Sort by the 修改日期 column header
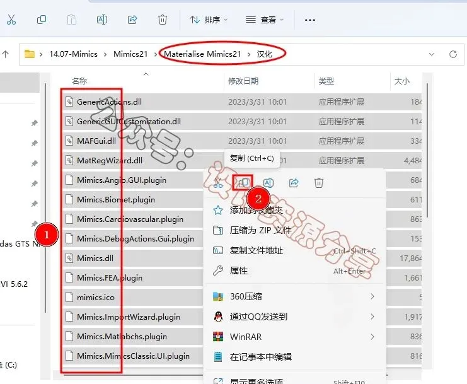The width and height of the screenshot is (467, 384). (243, 81)
